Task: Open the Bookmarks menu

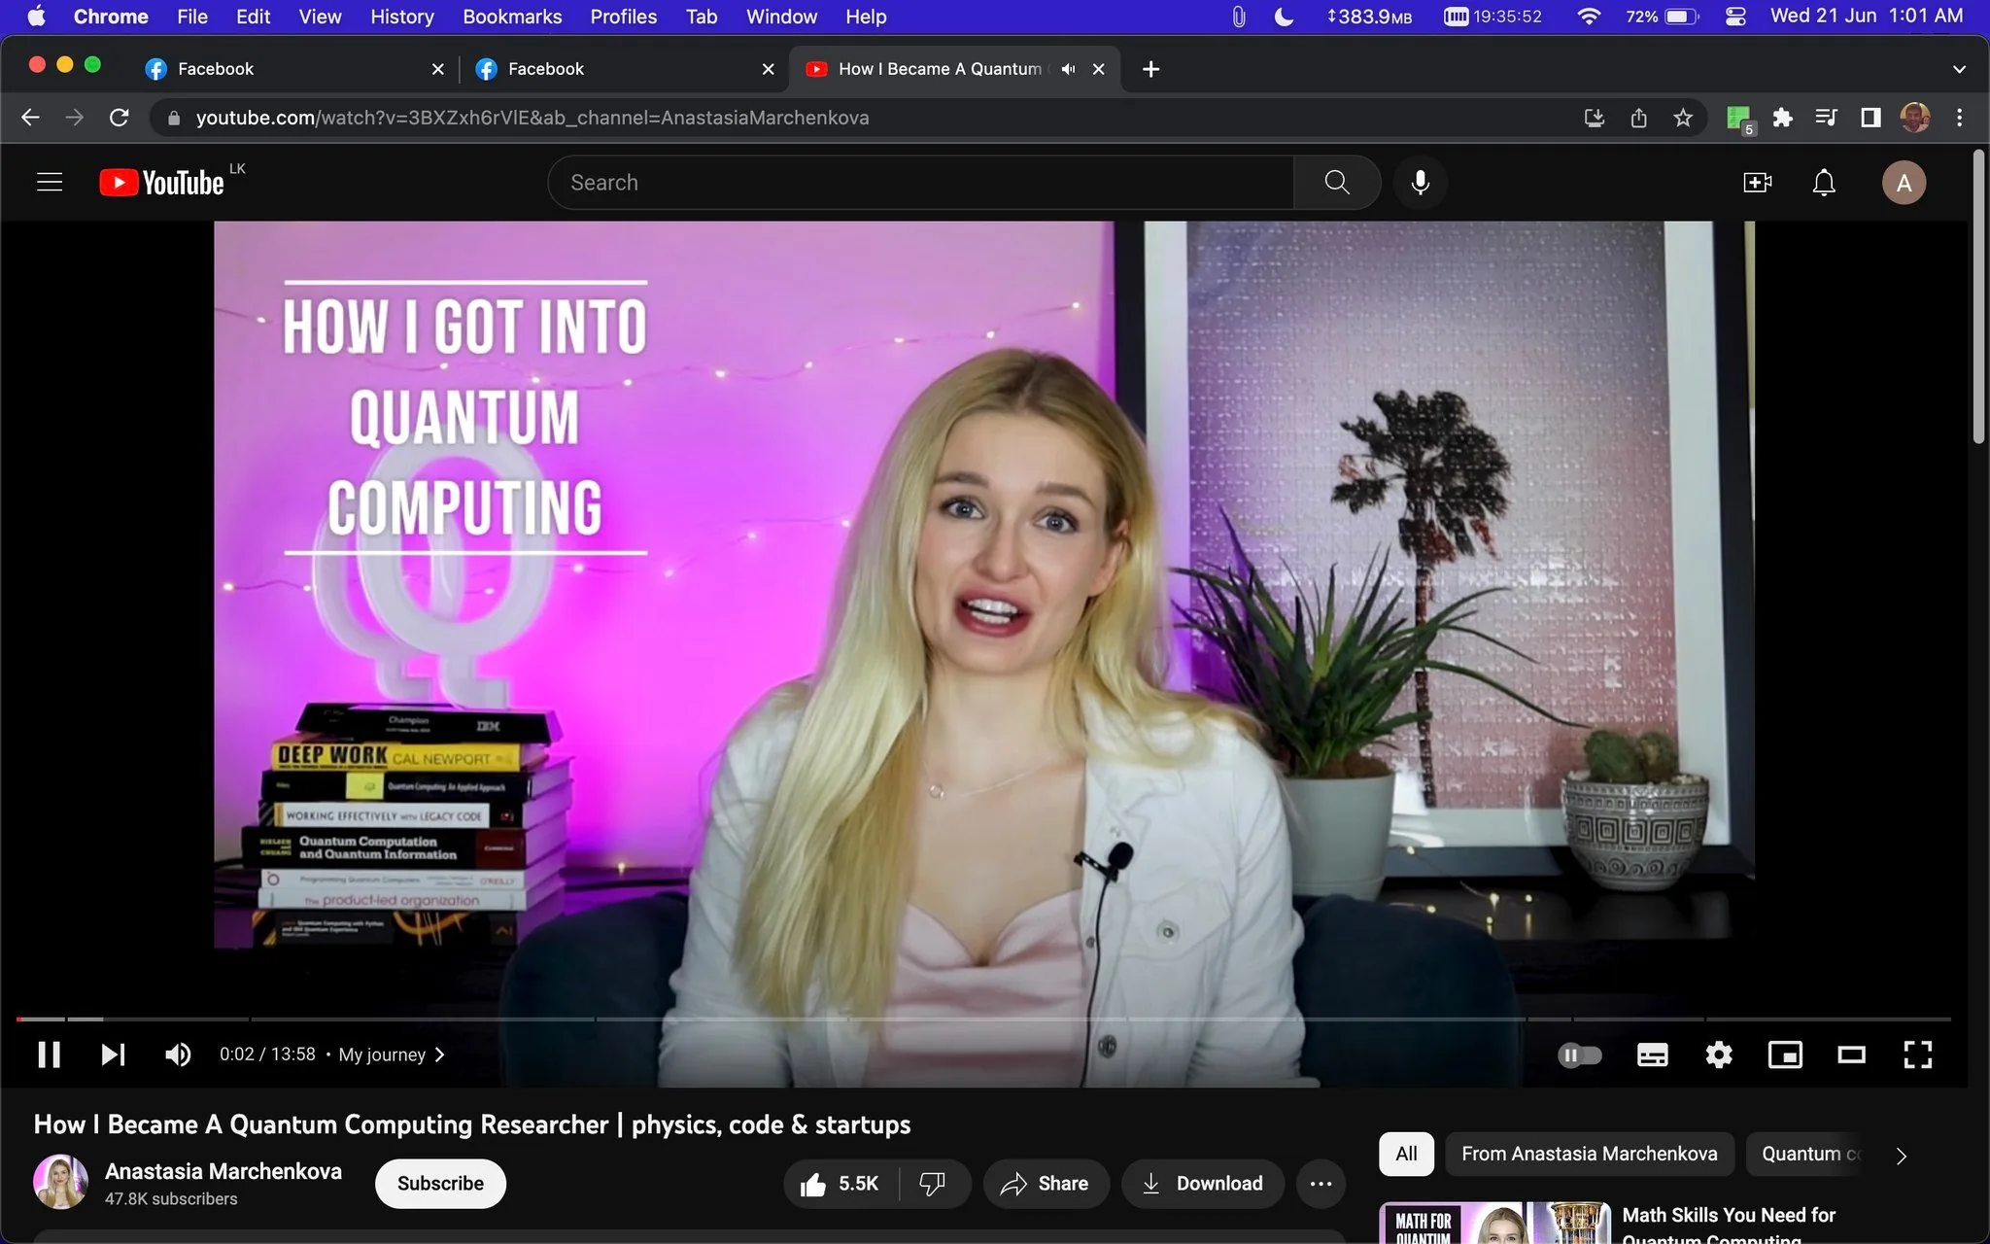Action: tap(512, 17)
